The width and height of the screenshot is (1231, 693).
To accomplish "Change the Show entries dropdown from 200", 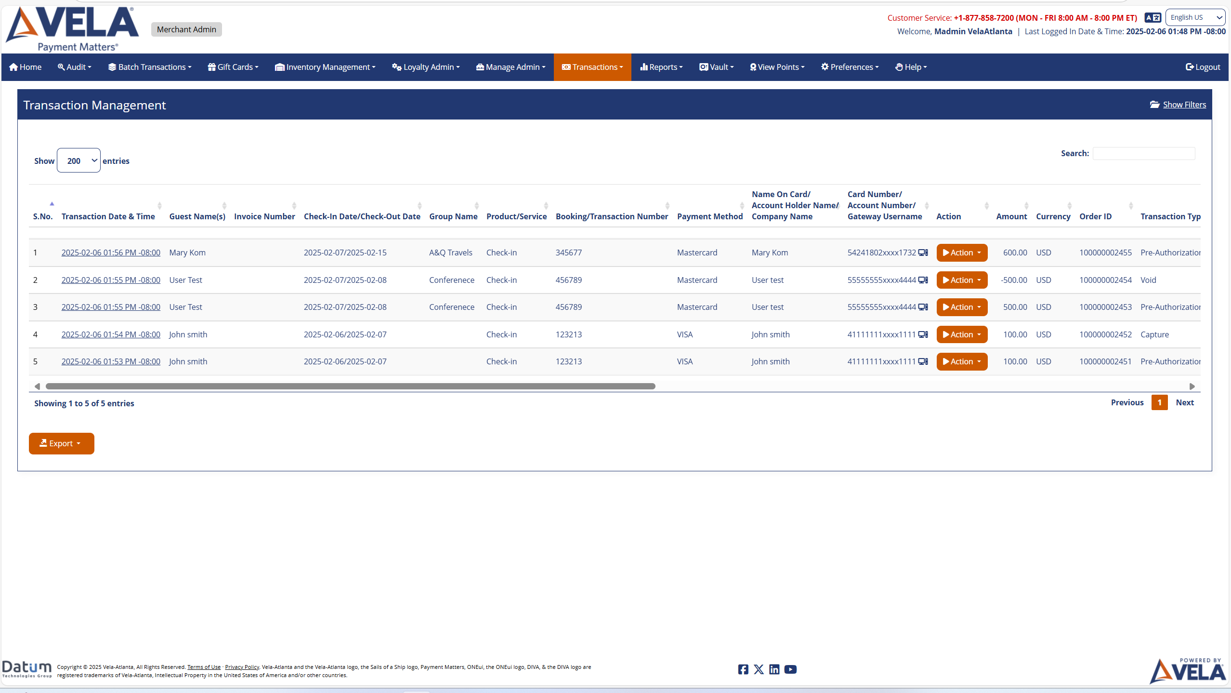I will coord(78,160).
